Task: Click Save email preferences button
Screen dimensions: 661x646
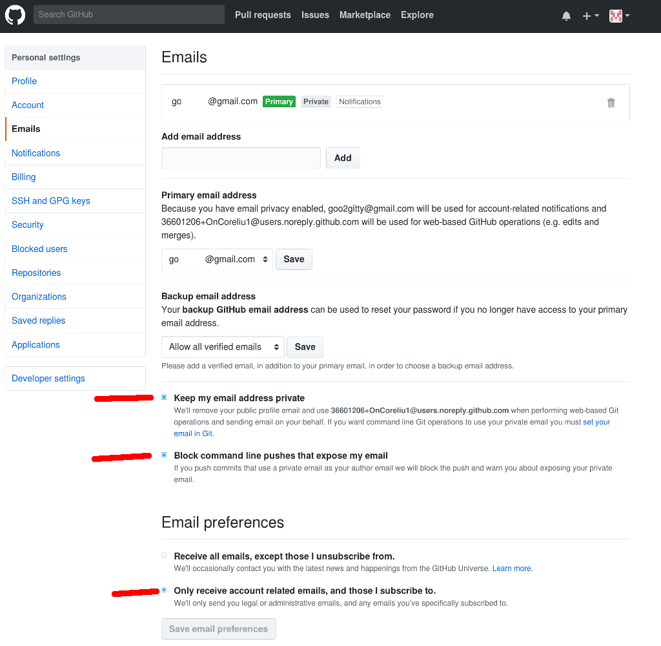Action: click(218, 629)
